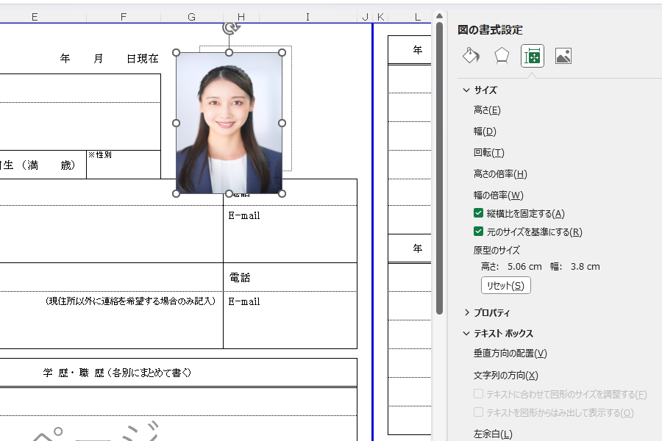Collapse the テキスト ボックス section
The height and width of the screenshot is (441, 662).
pos(466,334)
